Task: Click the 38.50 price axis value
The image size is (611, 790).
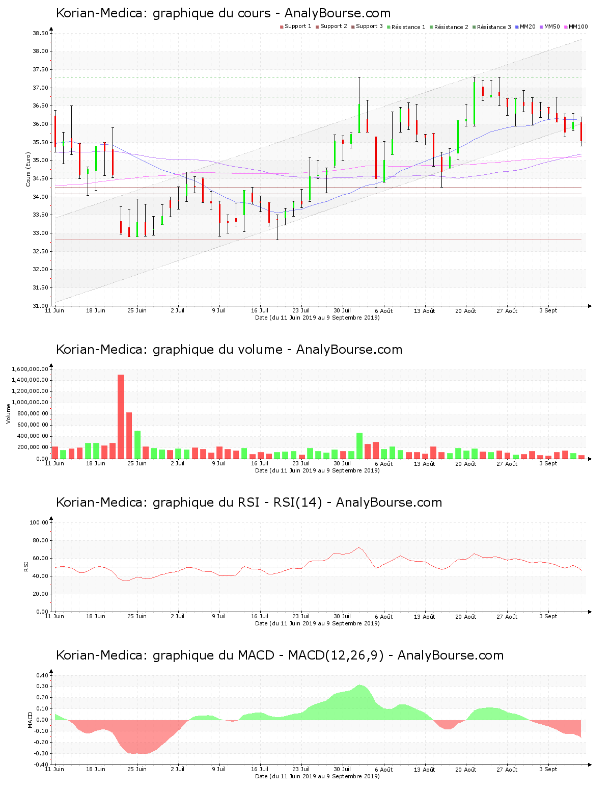Action: tap(40, 33)
